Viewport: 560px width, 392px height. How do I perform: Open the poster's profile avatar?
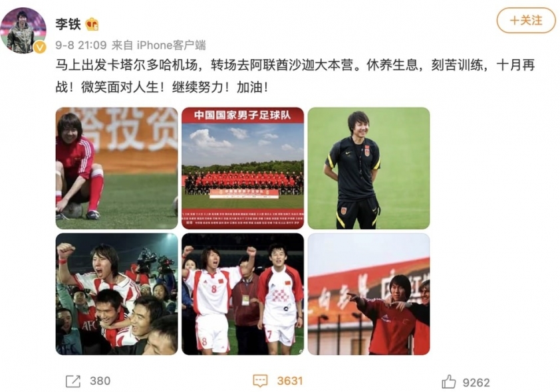pos(23,31)
